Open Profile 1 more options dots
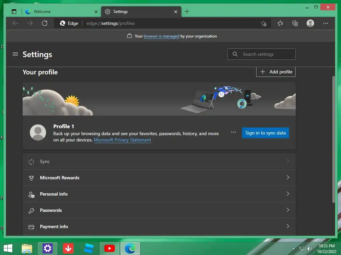The image size is (341, 255). click(x=233, y=132)
